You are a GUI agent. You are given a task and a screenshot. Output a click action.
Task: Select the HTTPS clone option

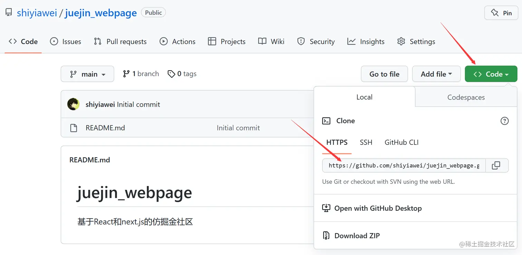pos(337,142)
